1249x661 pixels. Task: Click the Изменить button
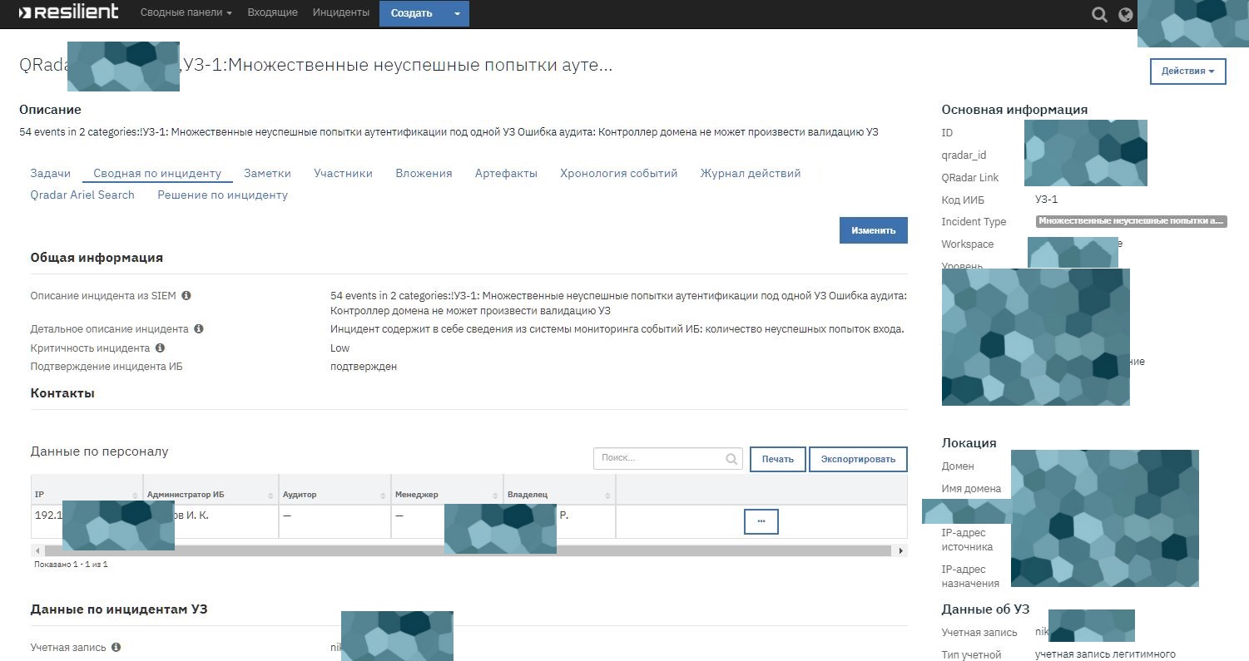(x=873, y=229)
